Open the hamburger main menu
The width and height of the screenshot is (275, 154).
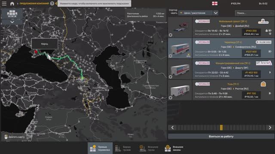coord(4,3)
